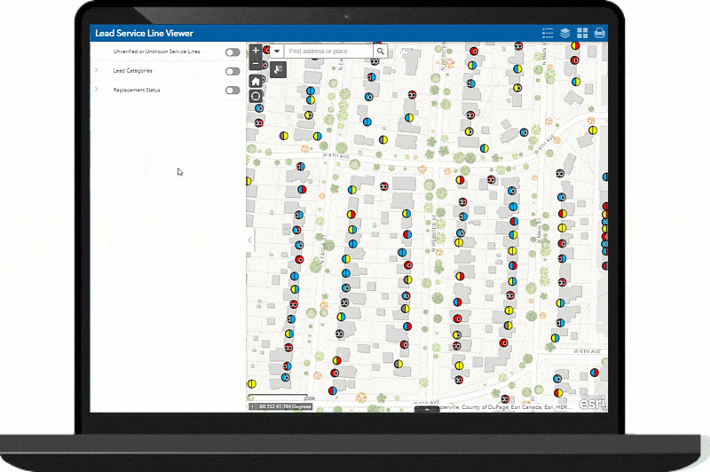Click the coordinate capture icon

point(253,406)
